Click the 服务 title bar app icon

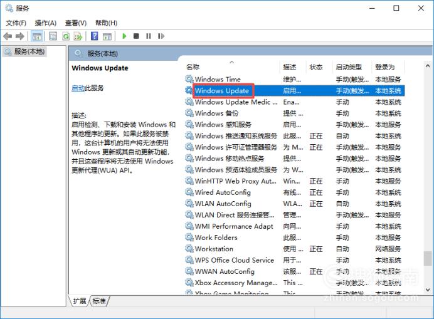[x=9, y=8]
